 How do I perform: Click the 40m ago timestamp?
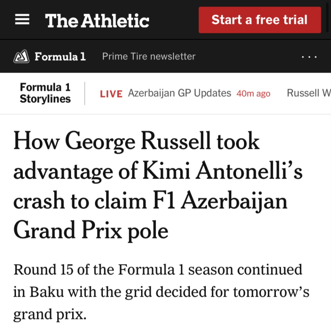(254, 94)
